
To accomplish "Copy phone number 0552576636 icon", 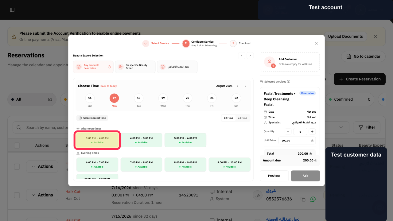I will pos(303,199).
